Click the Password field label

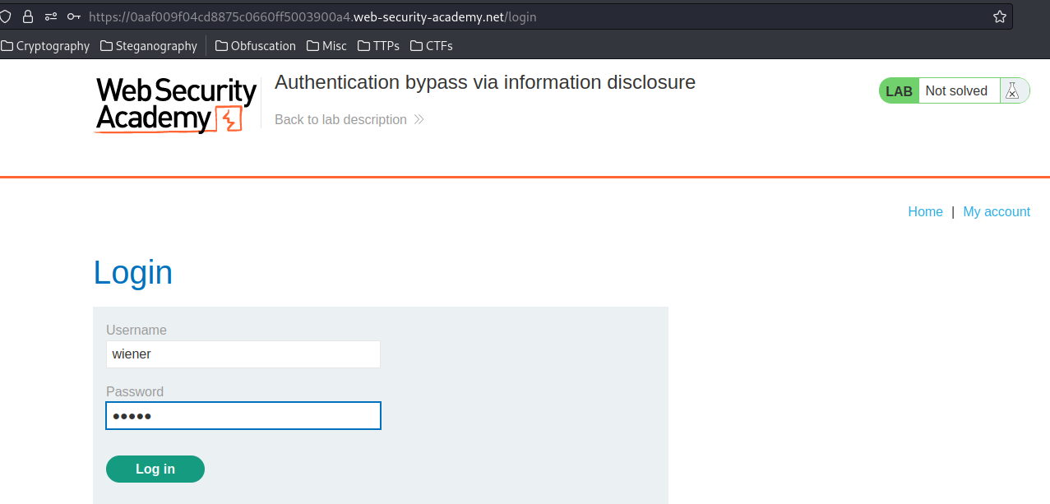pyautogui.click(x=135, y=392)
